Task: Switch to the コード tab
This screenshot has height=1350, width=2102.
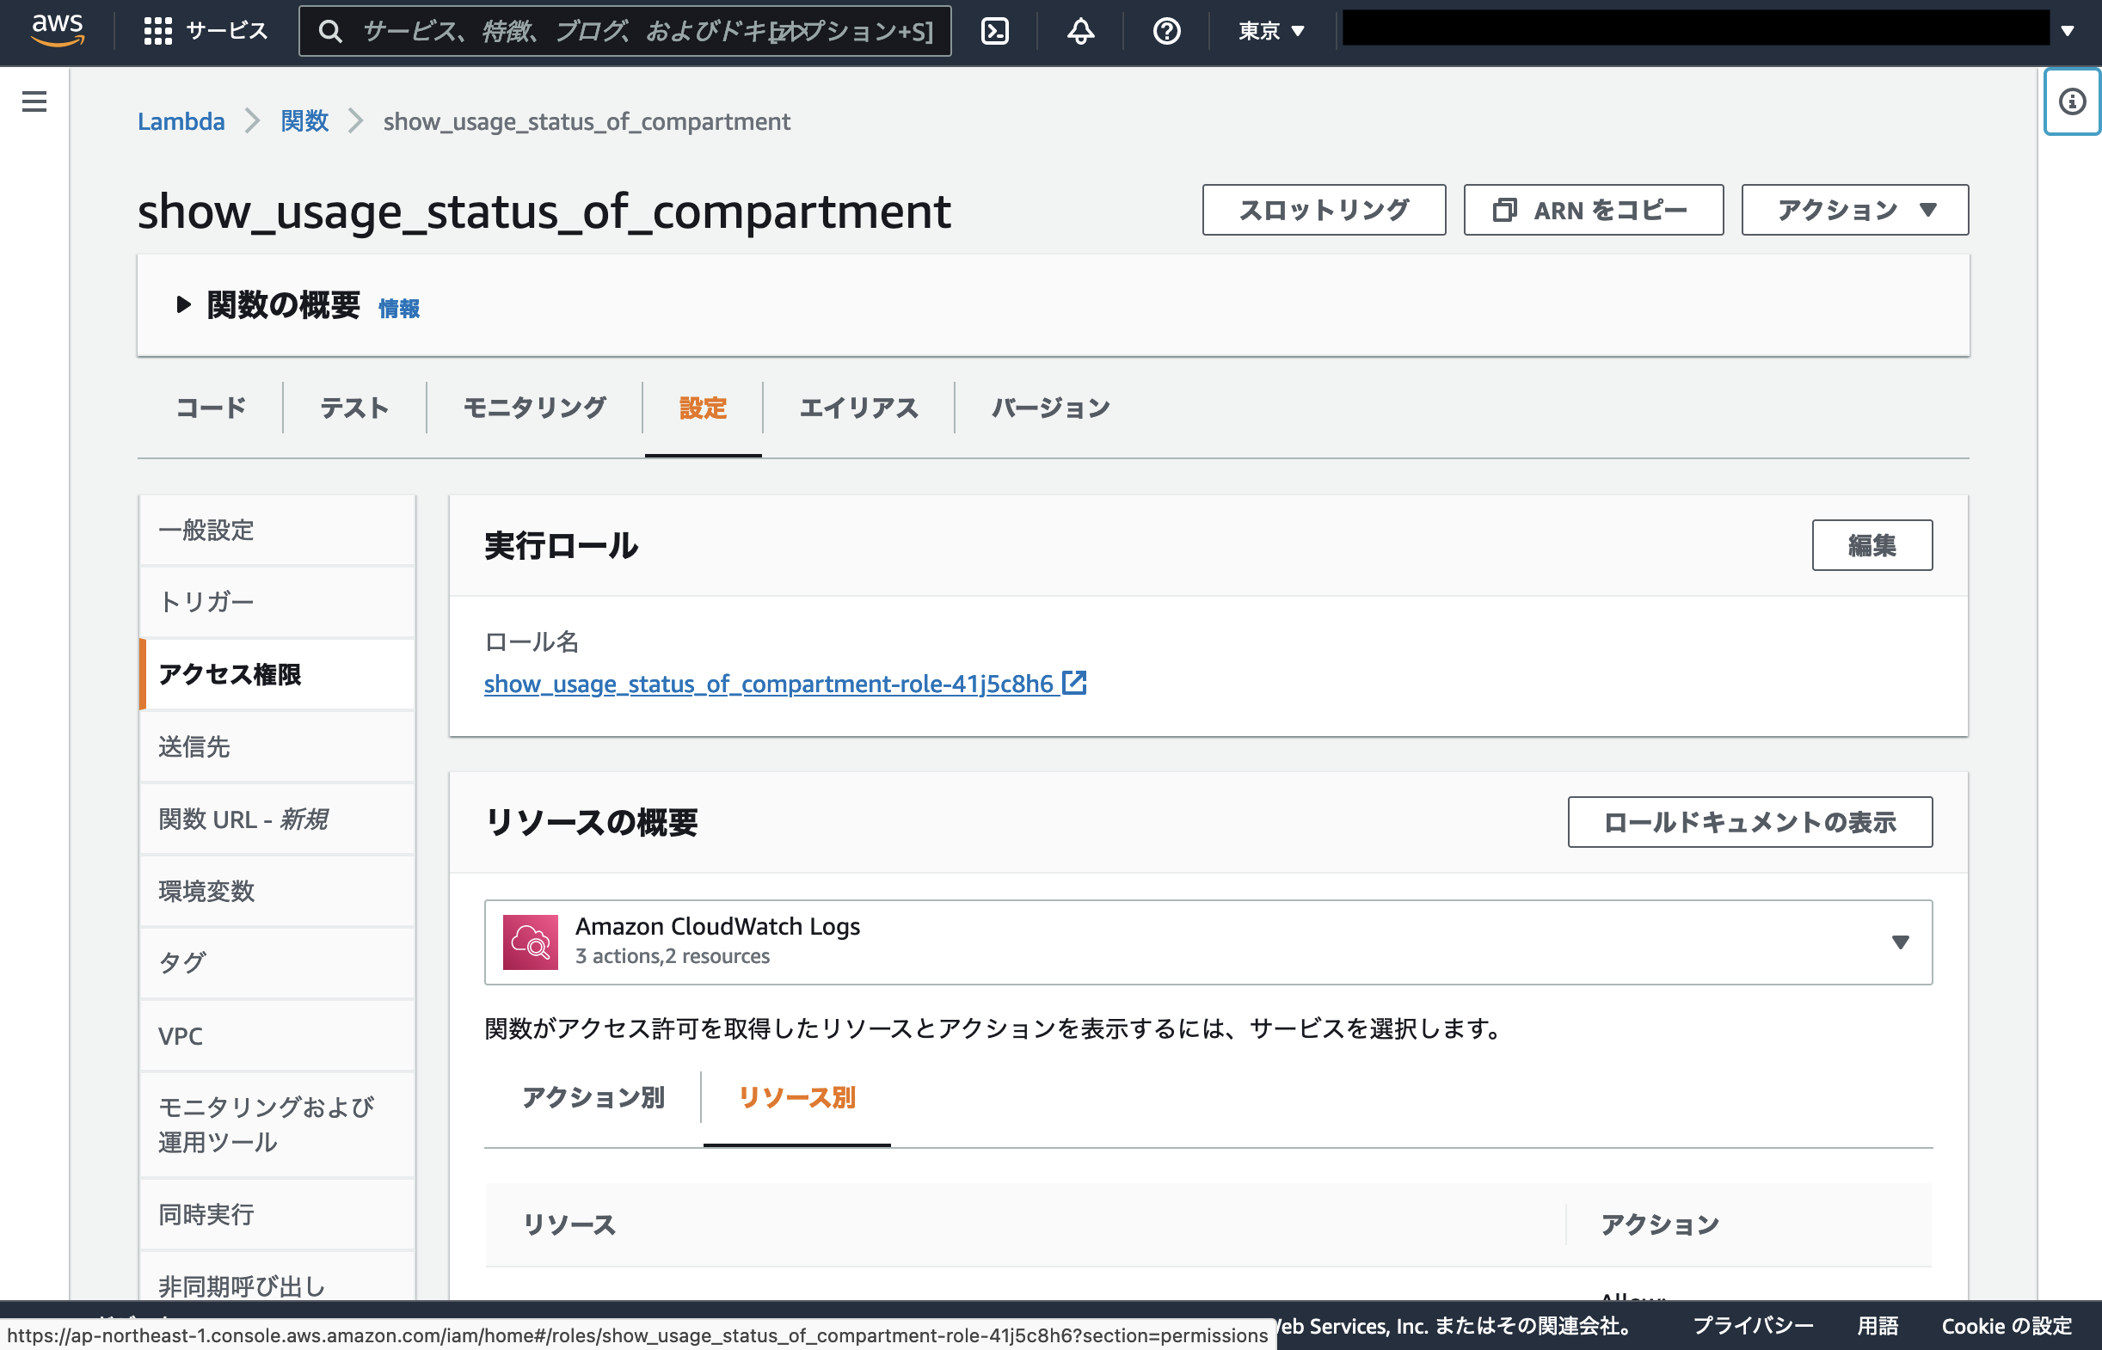Action: coord(210,407)
